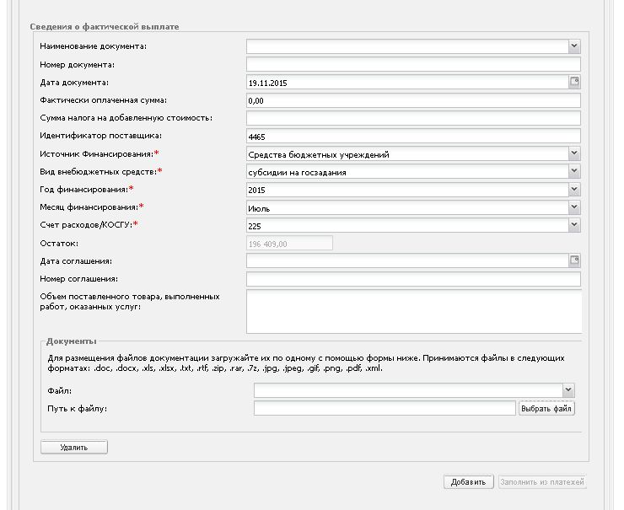Image resolution: width=624 pixels, height=510 pixels.
Task: Click the Объем поставленного товара text area
Action: tap(413, 312)
